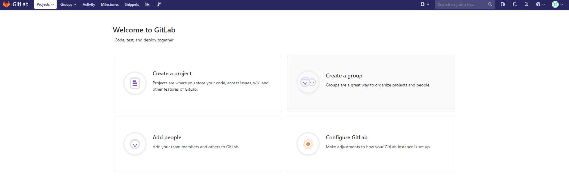Click the search magnifier icon
Viewport: 569px width, 178px height.
click(x=490, y=5)
